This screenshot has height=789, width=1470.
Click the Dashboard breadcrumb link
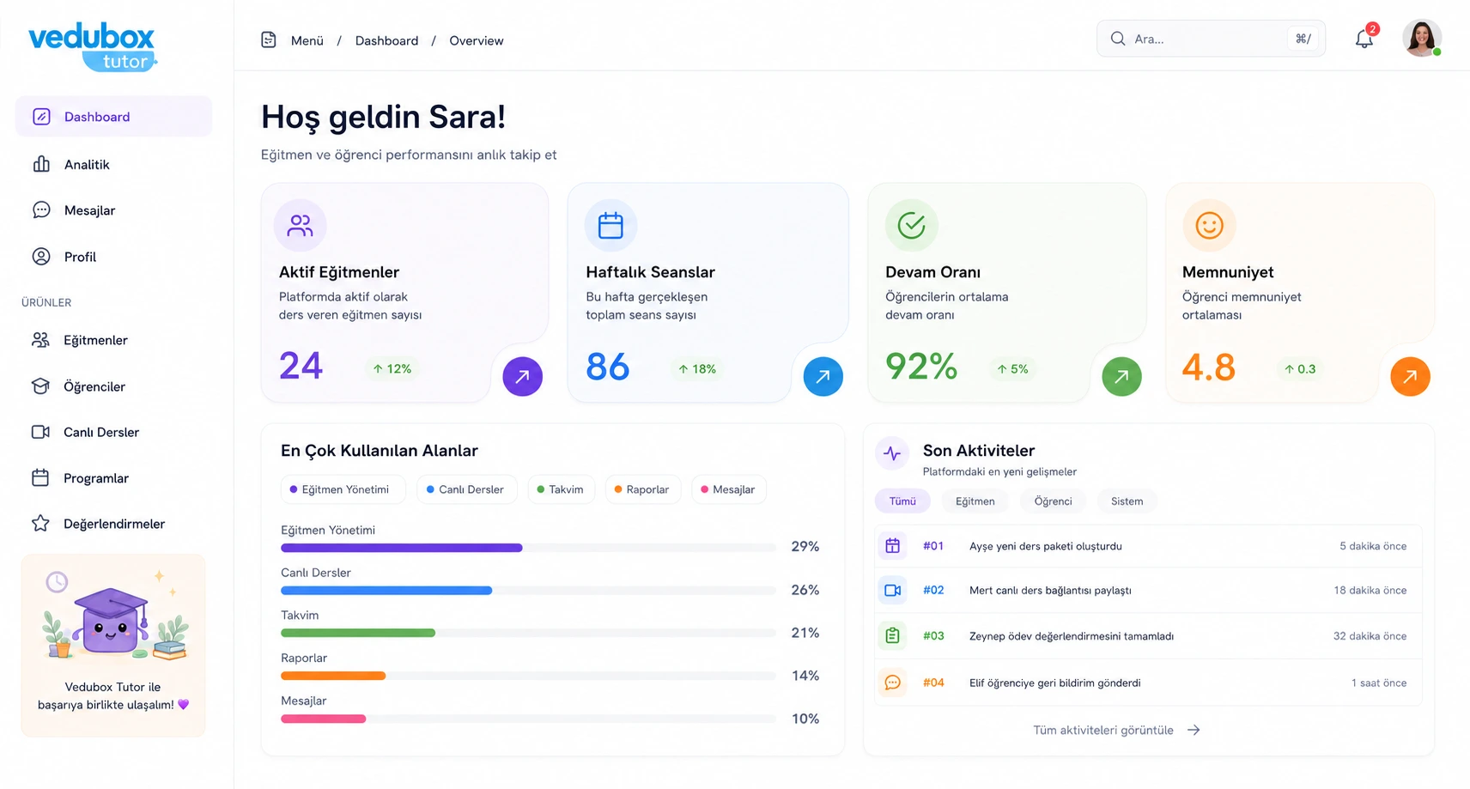tap(386, 40)
